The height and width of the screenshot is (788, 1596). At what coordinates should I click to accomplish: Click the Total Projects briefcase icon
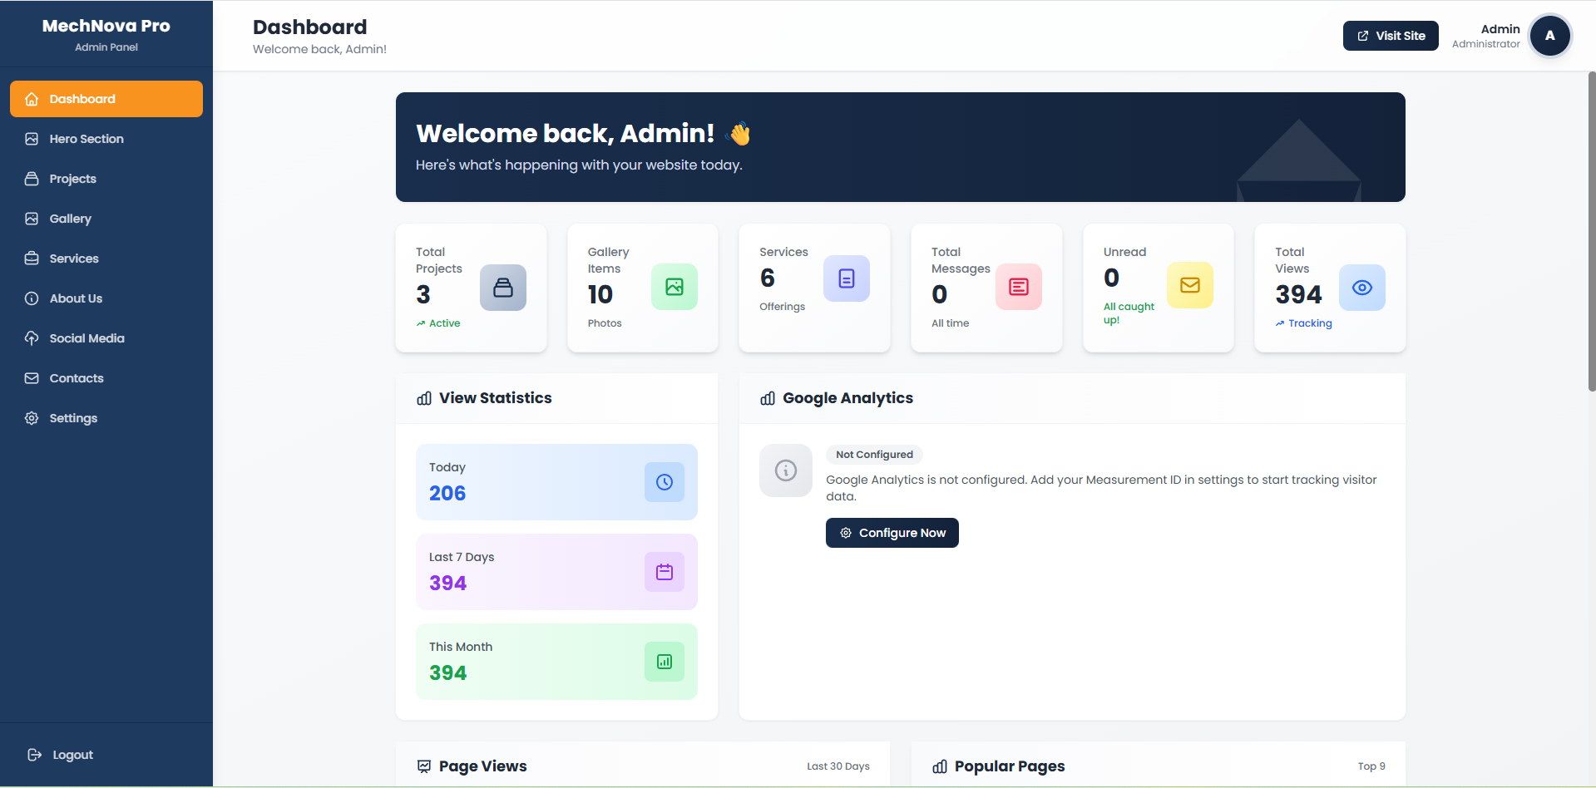coord(502,288)
